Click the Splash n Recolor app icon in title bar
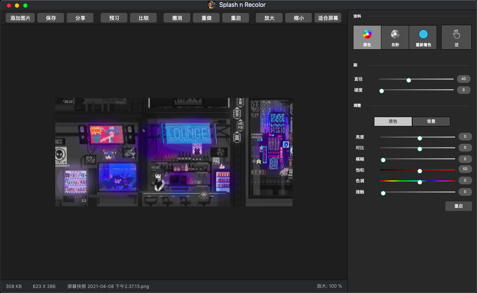The width and height of the screenshot is (477, 293). pos(212,5)
